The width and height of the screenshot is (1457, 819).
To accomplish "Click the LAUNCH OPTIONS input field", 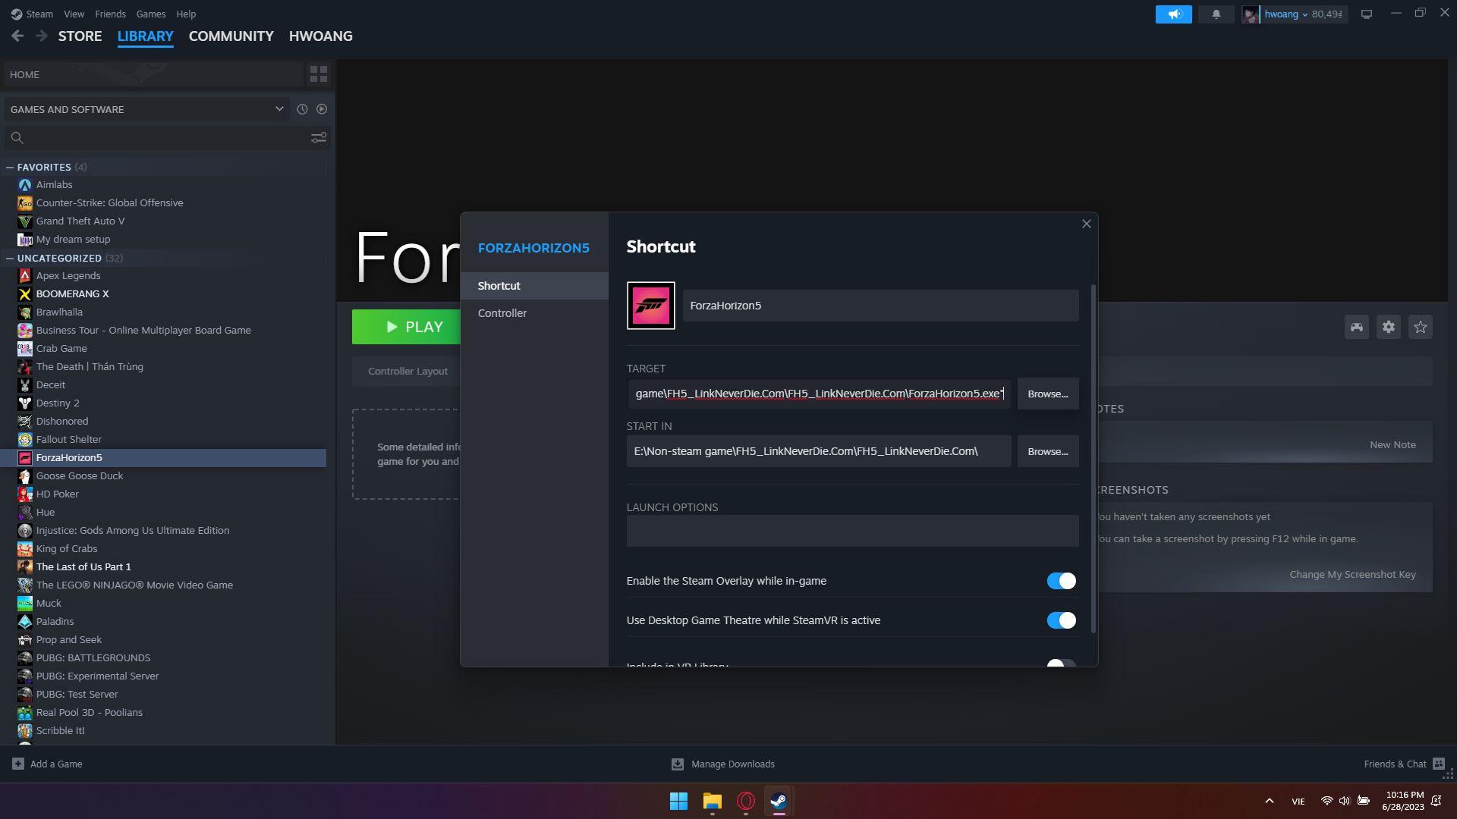I will 853,530.
